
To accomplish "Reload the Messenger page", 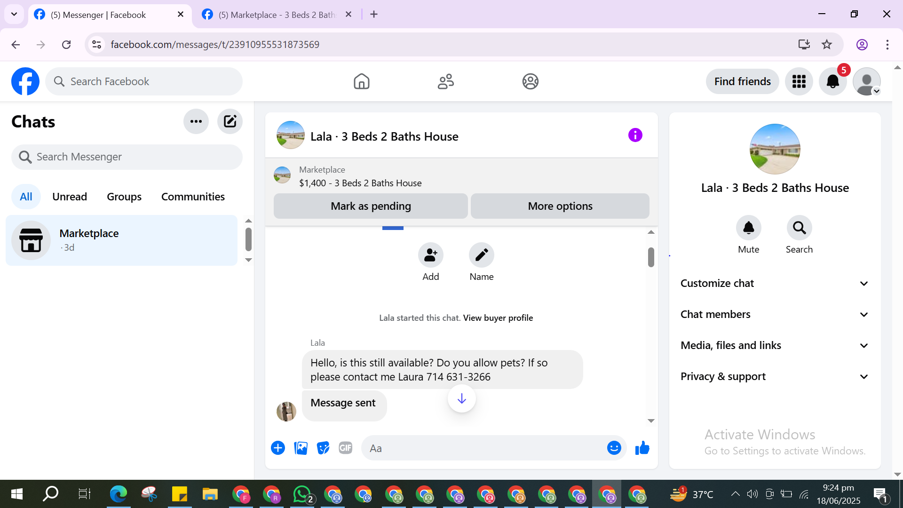I will [66, 44].
